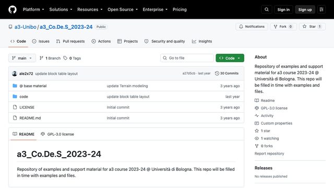Click the graph icon in Insights tab
Viewport: 334px width, 188px height.
coord(194,41)
